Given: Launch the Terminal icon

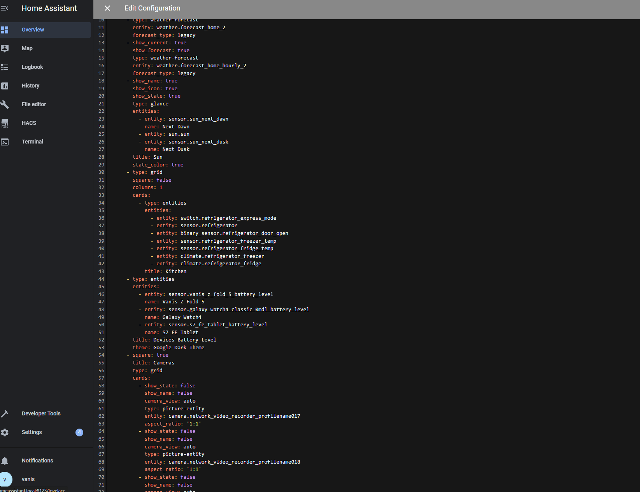Looking at the screenshot, I should click(5, 142).
